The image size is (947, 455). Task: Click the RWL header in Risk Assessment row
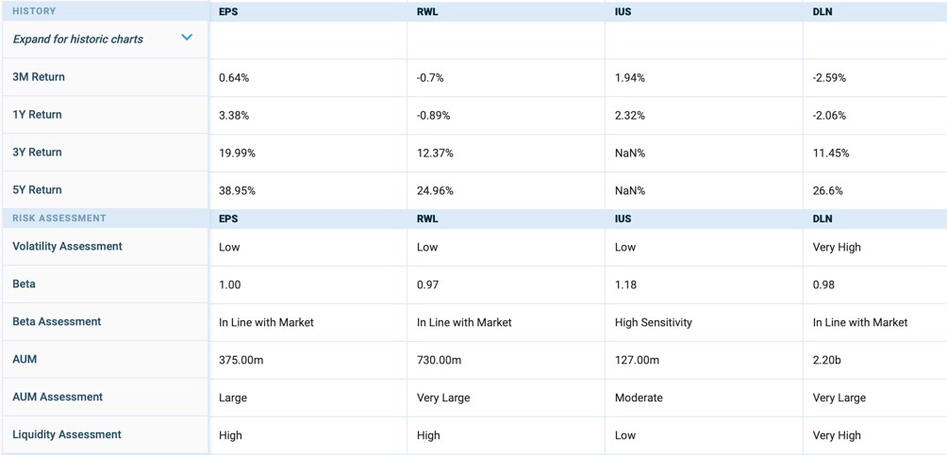427,219
